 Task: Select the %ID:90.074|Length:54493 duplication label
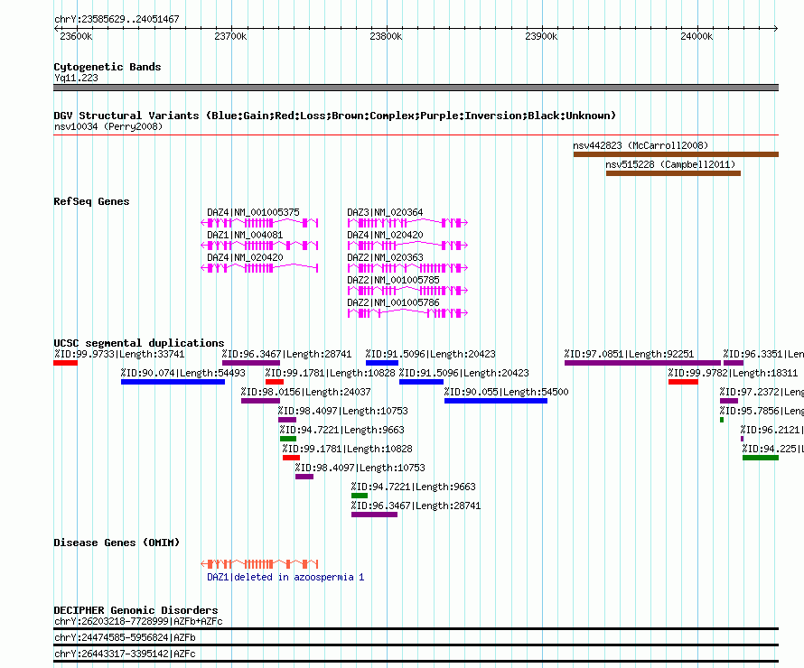(183, 373)
